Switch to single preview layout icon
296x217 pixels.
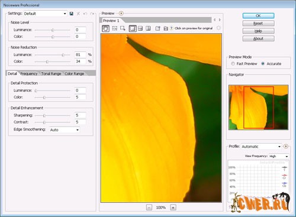point(133,28)
